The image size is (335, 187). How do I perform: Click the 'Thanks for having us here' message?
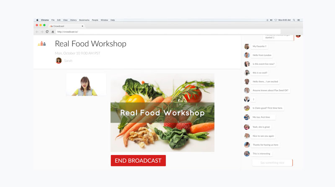265,145
